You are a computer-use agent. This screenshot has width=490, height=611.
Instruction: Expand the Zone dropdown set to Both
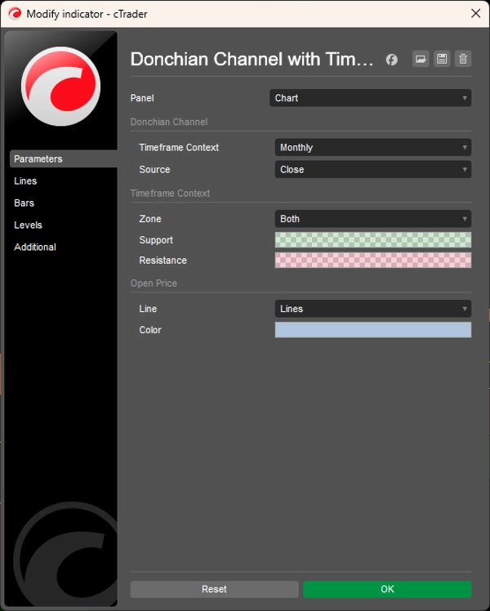[373, 219]
